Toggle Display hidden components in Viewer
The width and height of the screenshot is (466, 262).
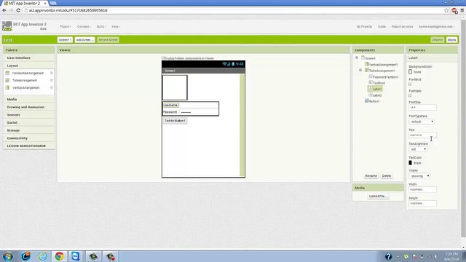(163, 58)
